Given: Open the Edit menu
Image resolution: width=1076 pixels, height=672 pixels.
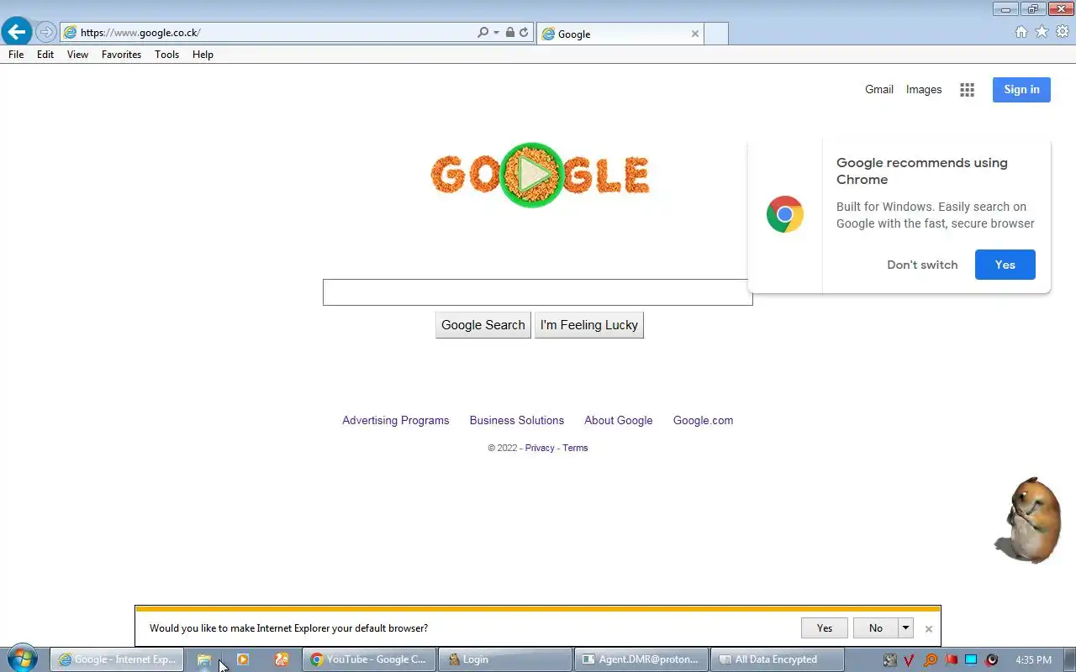Looking at the screenshot, I should pos(45,55).
